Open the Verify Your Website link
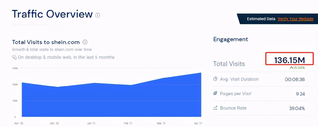The height and width of the screenshot is (127, 318). click(295, 19)
